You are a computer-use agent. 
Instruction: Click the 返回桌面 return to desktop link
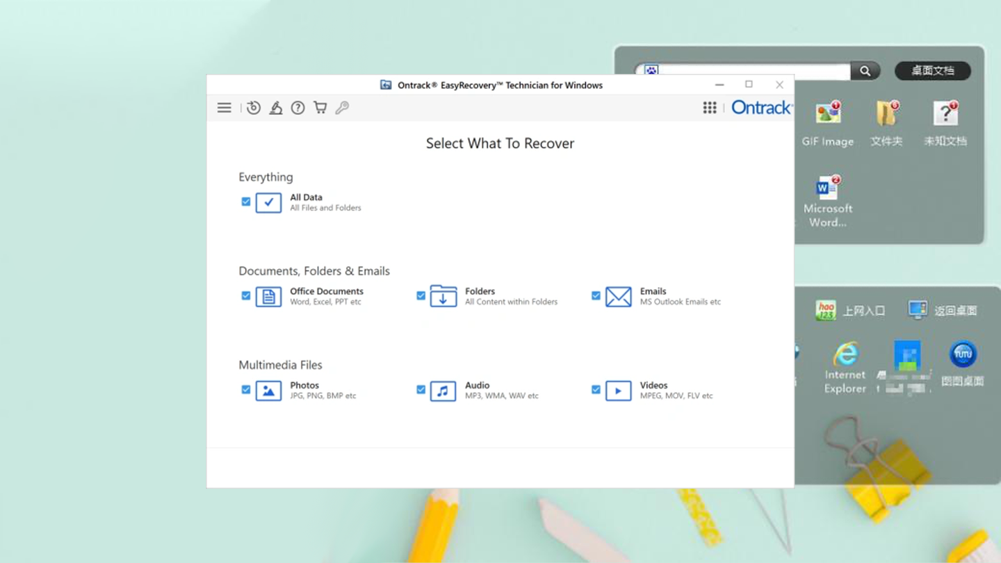tap(943, 311)
